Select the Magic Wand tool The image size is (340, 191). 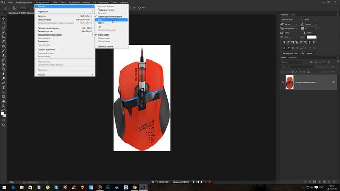coord(3,32)
